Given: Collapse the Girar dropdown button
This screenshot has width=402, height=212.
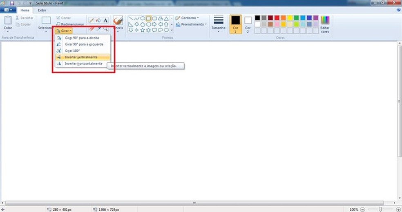Looking at the screenshot, I should 64,31.
